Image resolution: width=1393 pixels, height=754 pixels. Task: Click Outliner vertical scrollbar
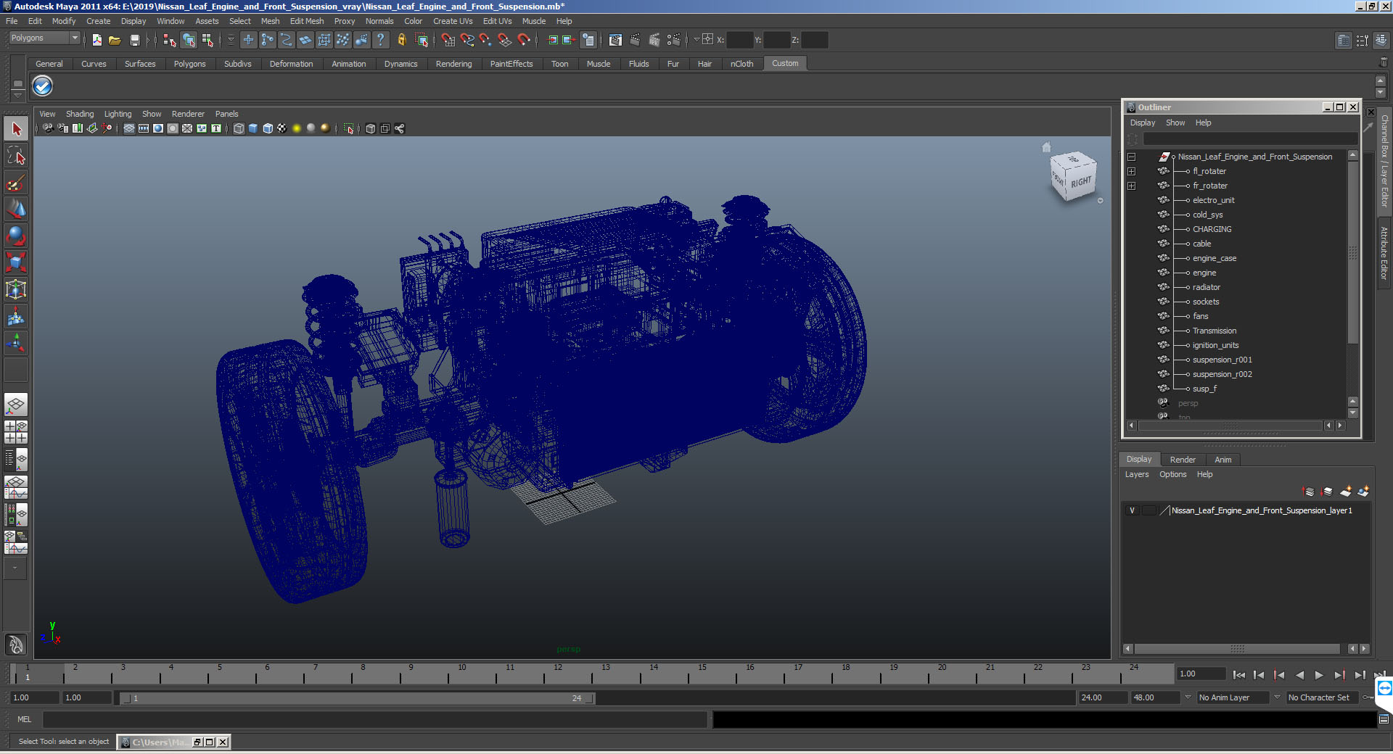(1352, 253)
